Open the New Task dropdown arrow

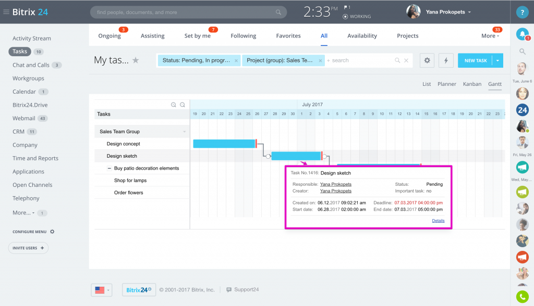coord(497,60)
